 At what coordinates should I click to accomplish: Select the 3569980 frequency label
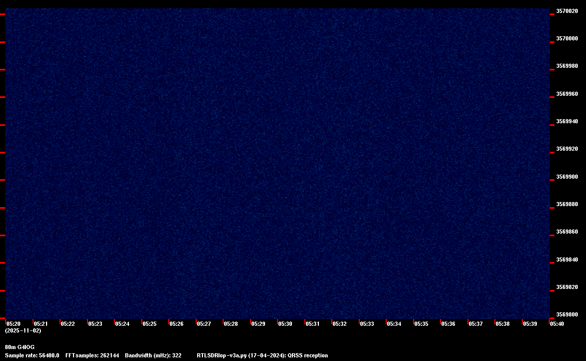coord(567,66)
